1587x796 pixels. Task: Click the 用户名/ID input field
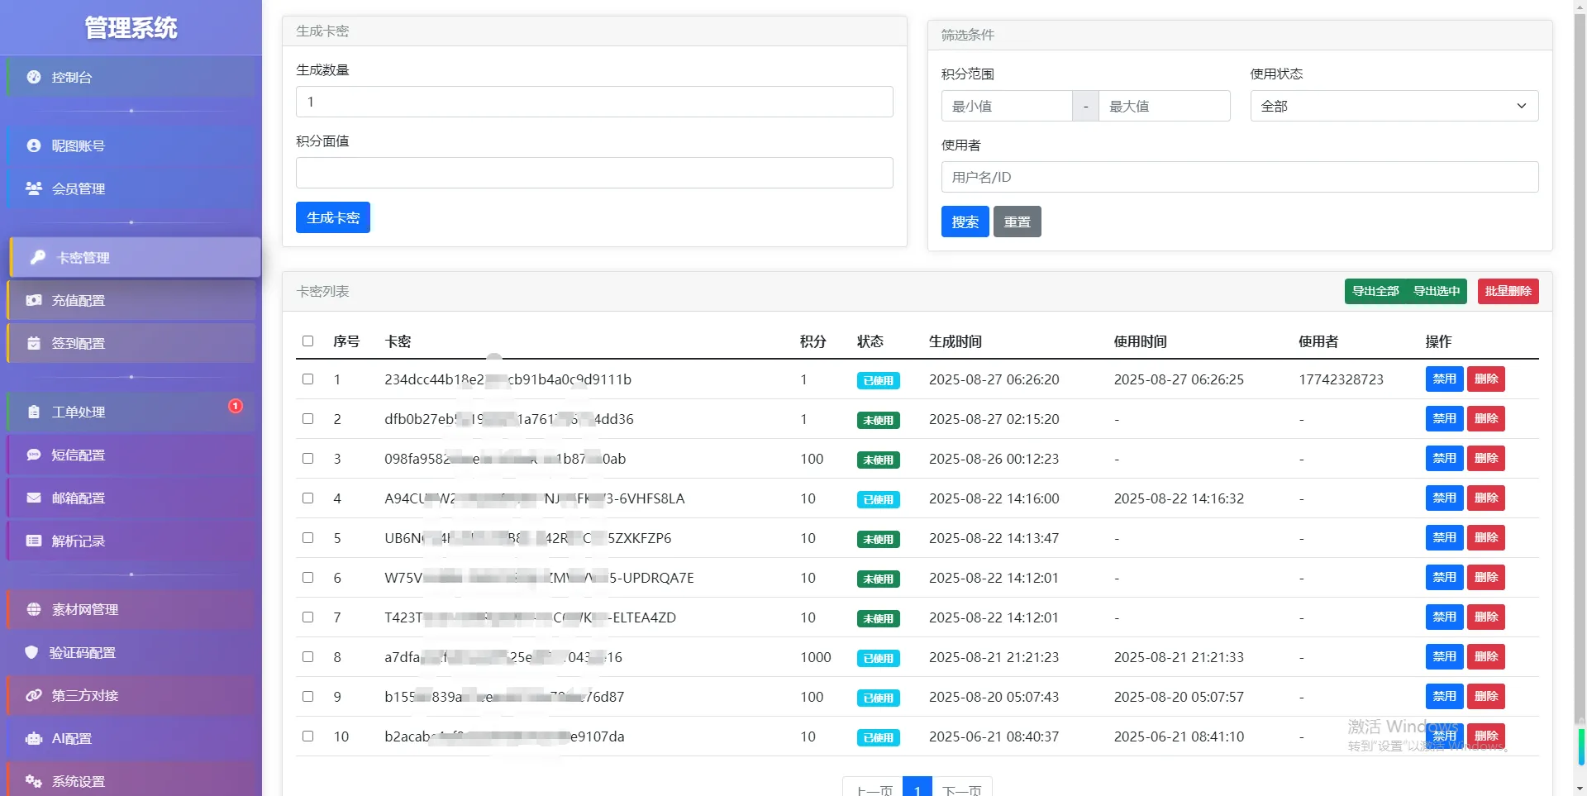(x=1239, y=177)
